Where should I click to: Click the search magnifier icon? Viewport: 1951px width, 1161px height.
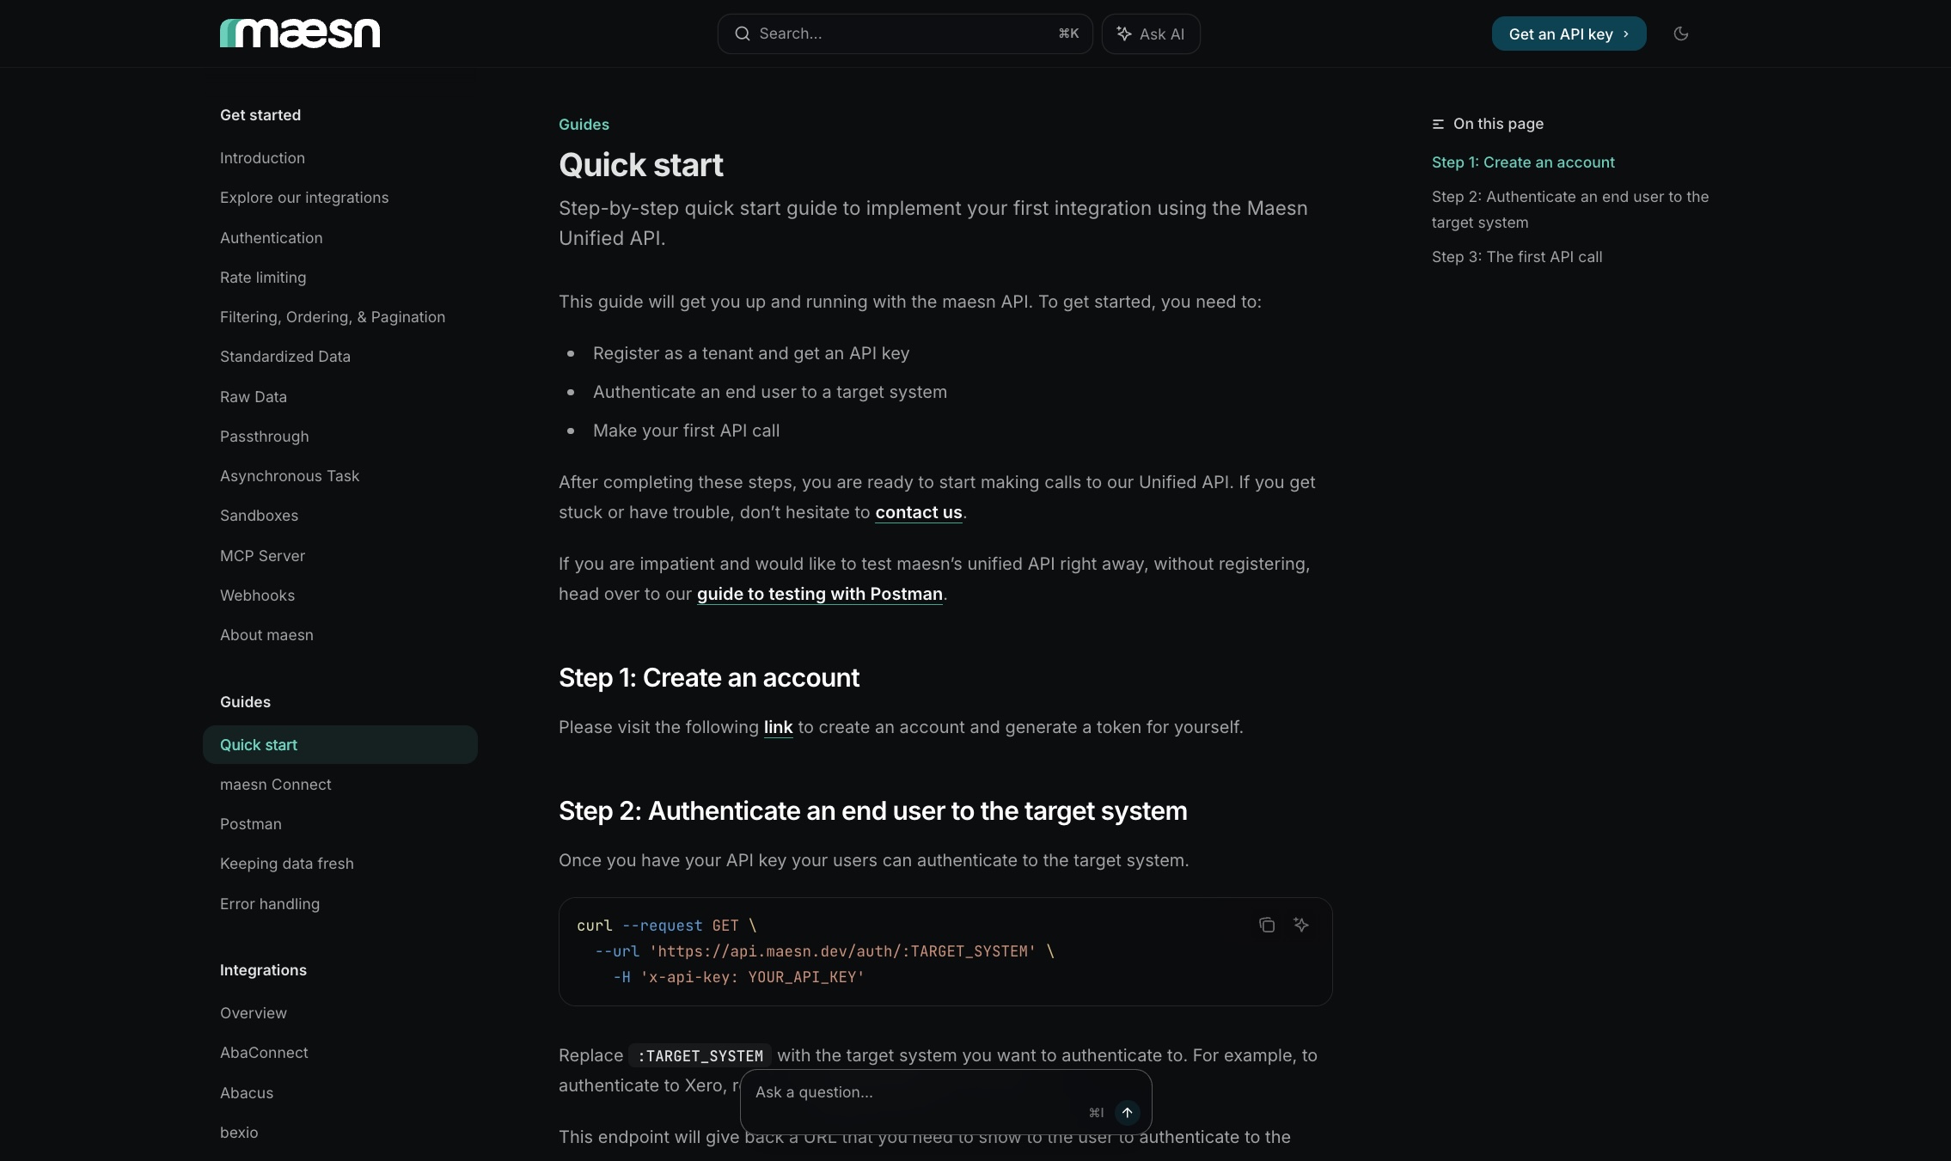[742, 34]
